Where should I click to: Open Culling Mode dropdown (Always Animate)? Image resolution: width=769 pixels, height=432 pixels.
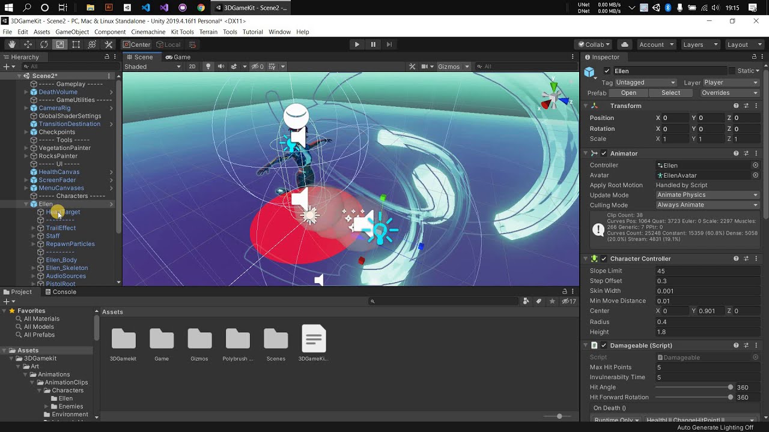(707, 205)
